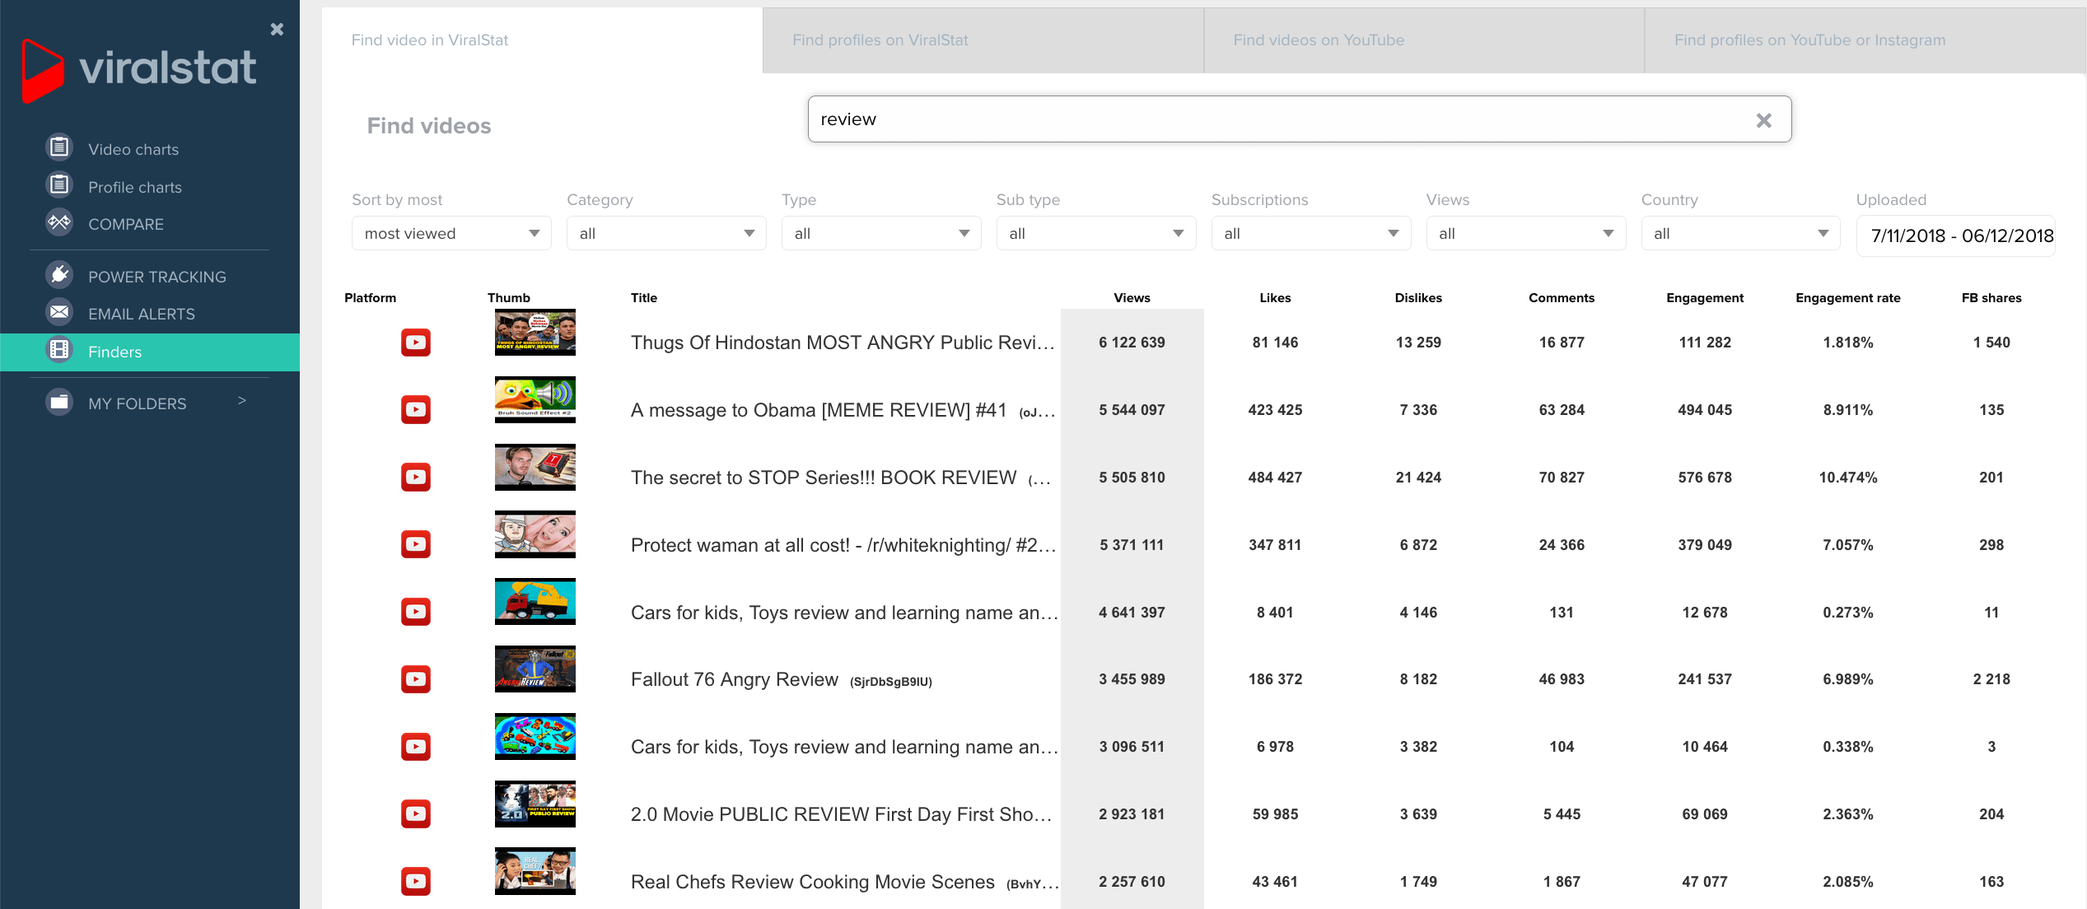Expand the Country filter dropdown

click(1739, 233)
